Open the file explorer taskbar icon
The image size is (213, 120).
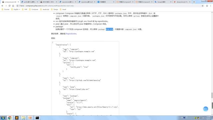(x=23, y=118)
